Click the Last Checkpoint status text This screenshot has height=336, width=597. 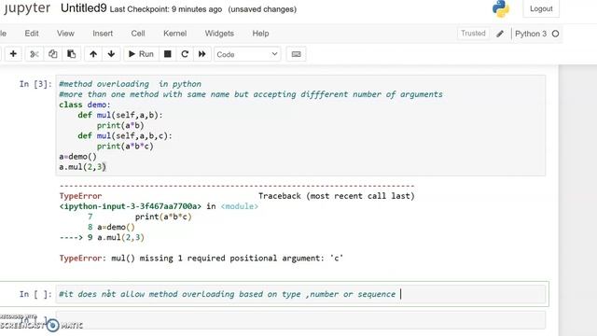pyautogui.click(x=166, y=9)
